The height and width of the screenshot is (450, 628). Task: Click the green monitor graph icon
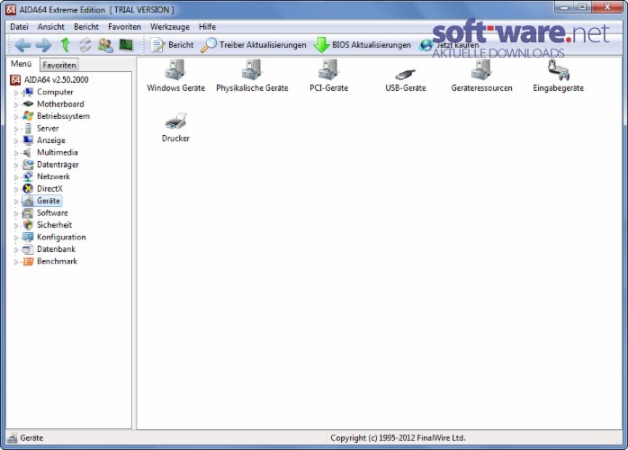(x=127, y=45)
